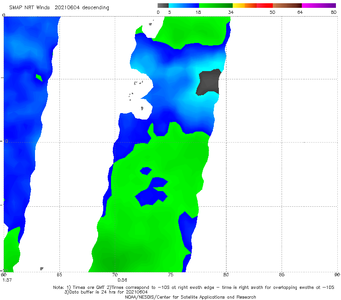Click the colorbar label '18'
Screen dimensions: 341x300
(x=198, y=12)
